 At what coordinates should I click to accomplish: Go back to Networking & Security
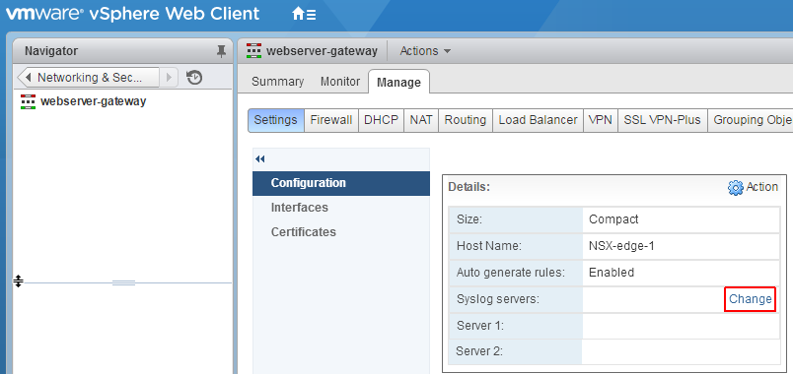click(89, 78)
